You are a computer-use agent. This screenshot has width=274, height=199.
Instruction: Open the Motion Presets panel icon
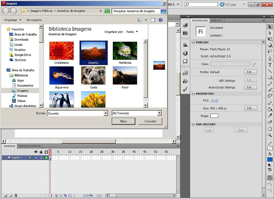pyautogui.click(x=185, y=89)
